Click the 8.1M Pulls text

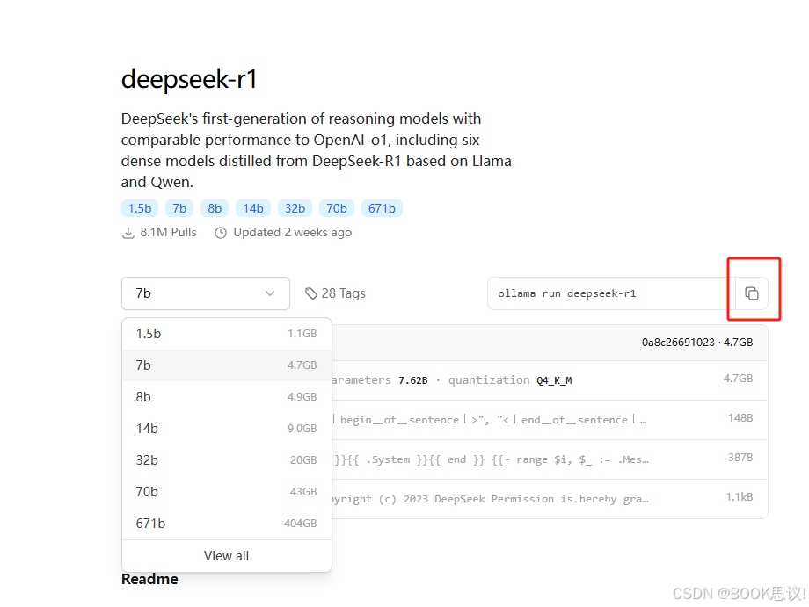[168, 233]
